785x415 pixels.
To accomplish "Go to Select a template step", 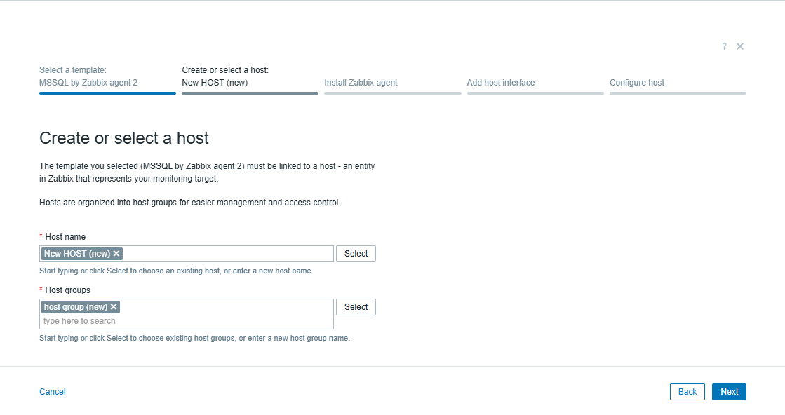I will pyautogui.click(x=107, y=79).
